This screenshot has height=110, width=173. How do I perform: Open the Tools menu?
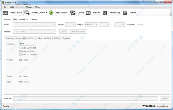(11, 7)
